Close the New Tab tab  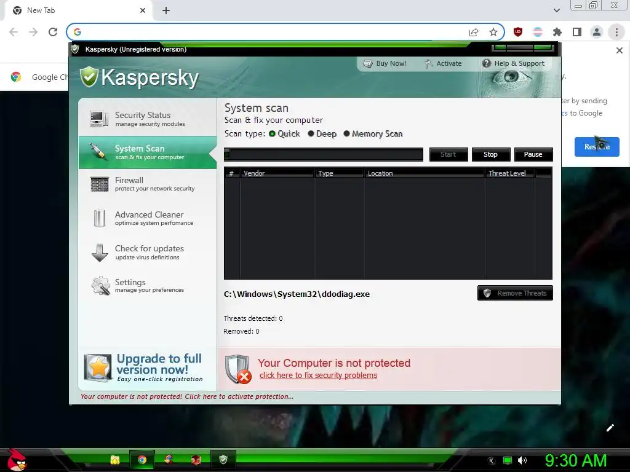[x=143, y=10]
